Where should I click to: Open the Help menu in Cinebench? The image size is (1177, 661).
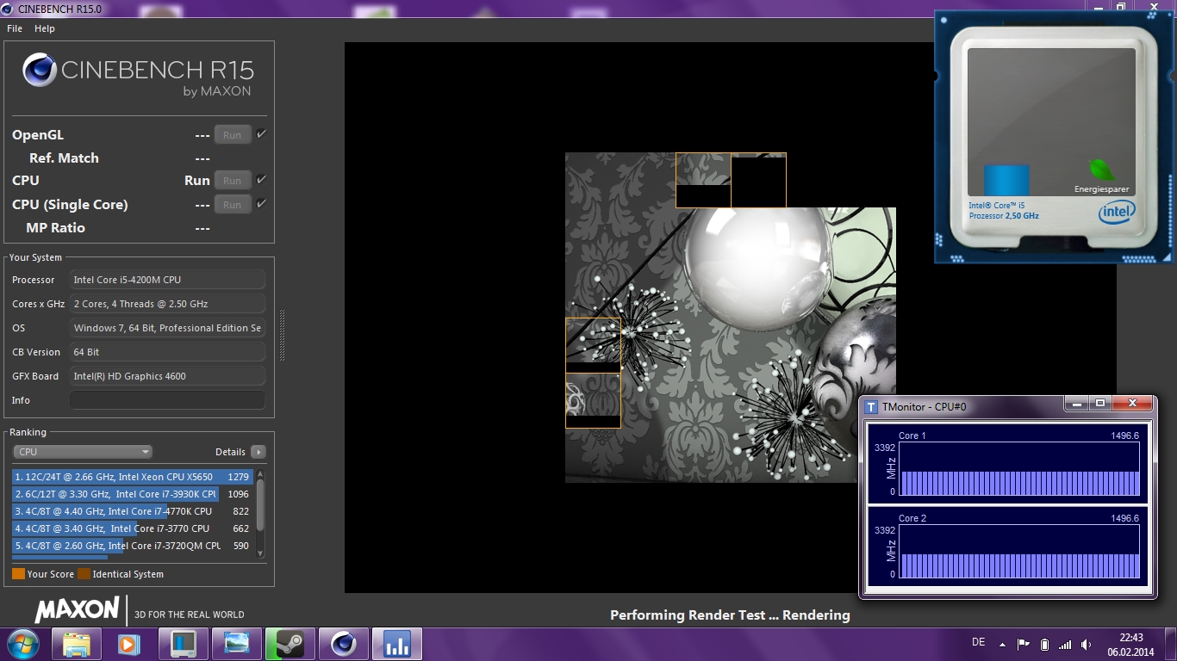pyautogui.click(x=45, y=28)
